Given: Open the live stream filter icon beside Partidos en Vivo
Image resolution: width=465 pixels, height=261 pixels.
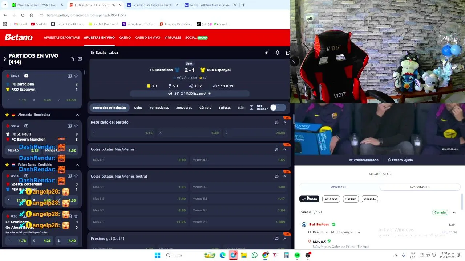Looking at the screenshot, I should coord(80,59).
